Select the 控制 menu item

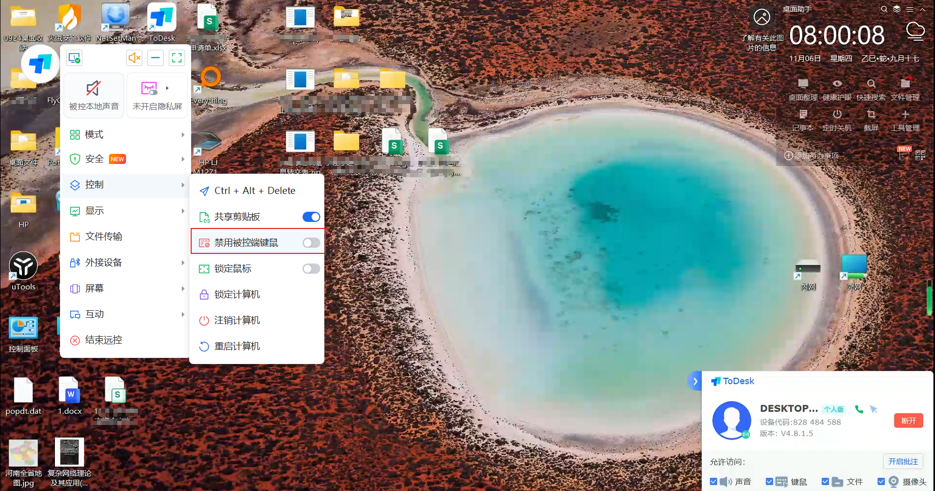(126, 185)
